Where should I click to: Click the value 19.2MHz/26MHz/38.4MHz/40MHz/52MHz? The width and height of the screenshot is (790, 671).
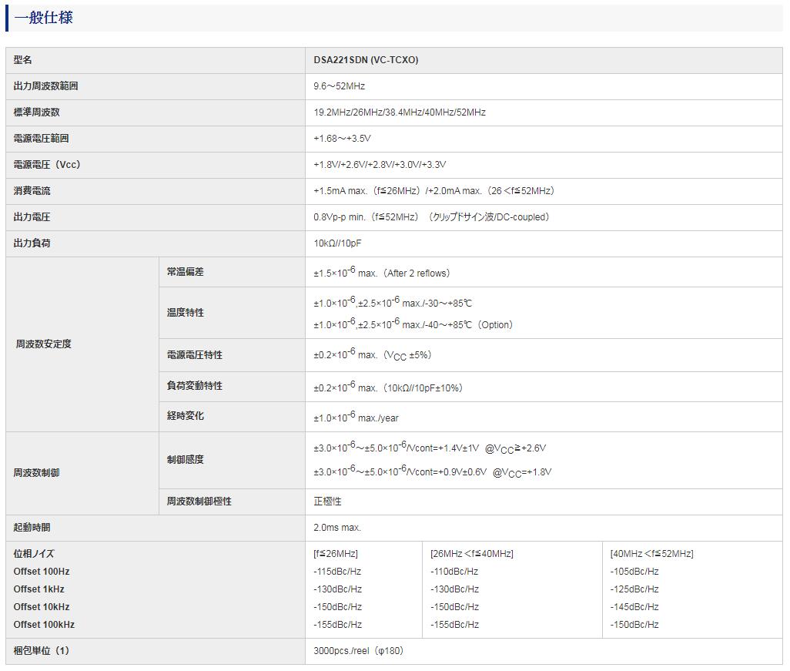[x=400, y=112]
